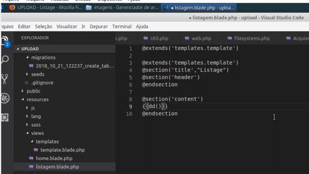309x174 pixels.
Task: Expand the sass folder arrow
Action: 27,125
